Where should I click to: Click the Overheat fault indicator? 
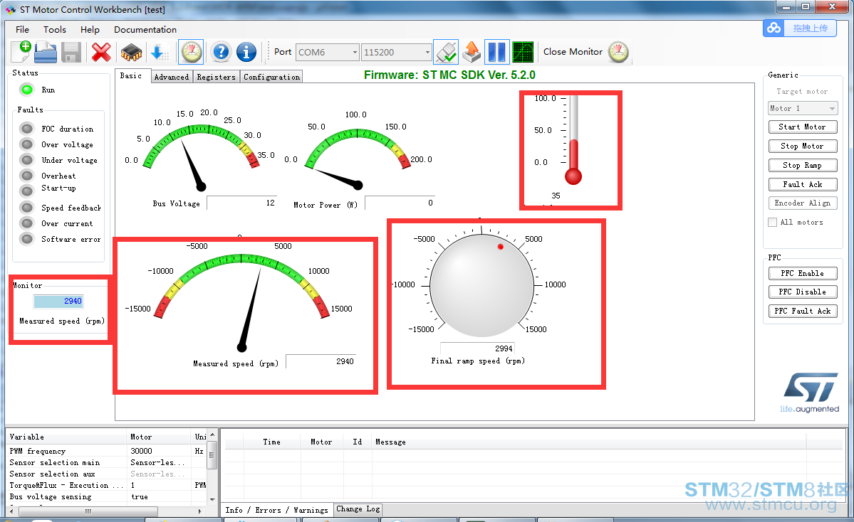[x=26, y=176]
